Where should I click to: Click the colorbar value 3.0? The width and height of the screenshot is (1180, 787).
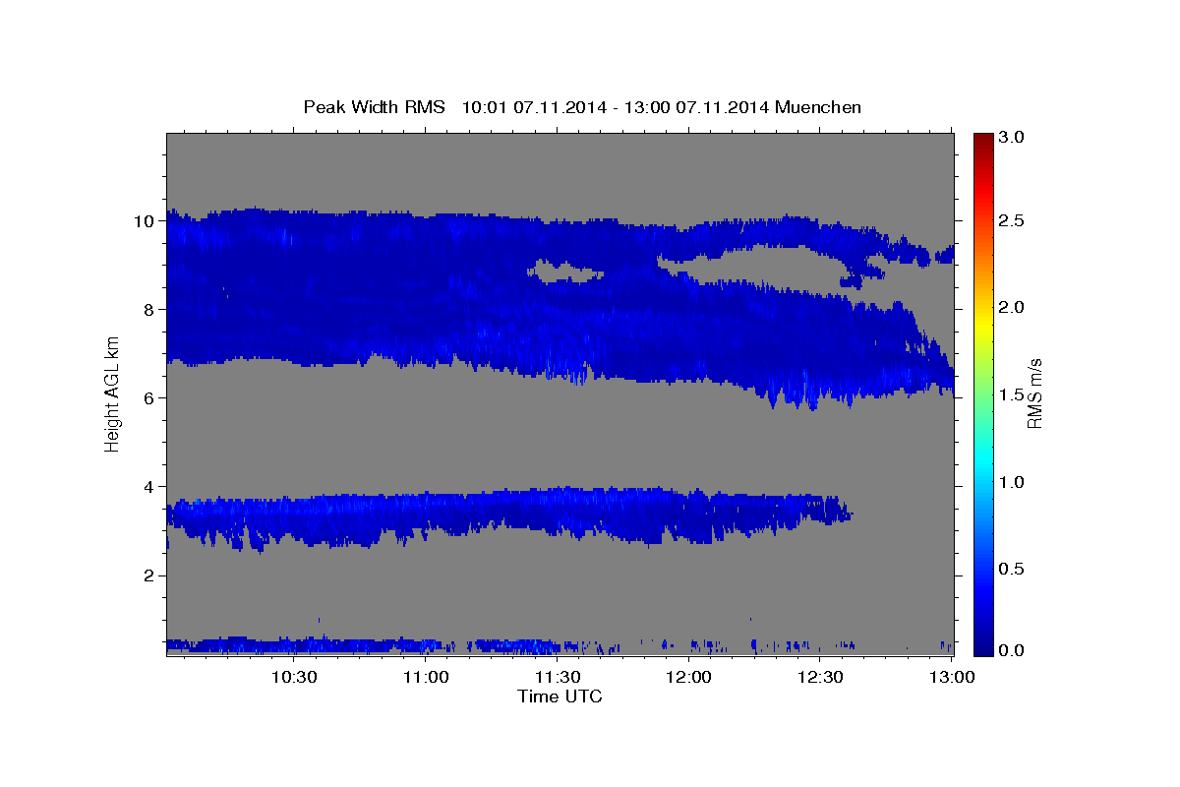click(1013, 138)
